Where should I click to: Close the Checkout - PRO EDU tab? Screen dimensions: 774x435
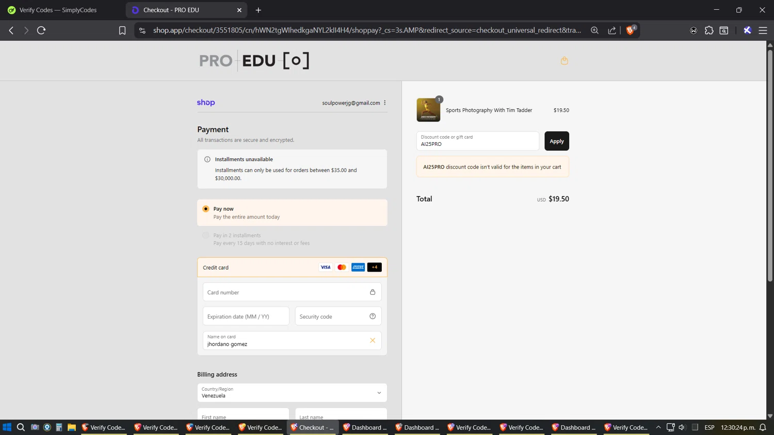(x=239, y=10)
